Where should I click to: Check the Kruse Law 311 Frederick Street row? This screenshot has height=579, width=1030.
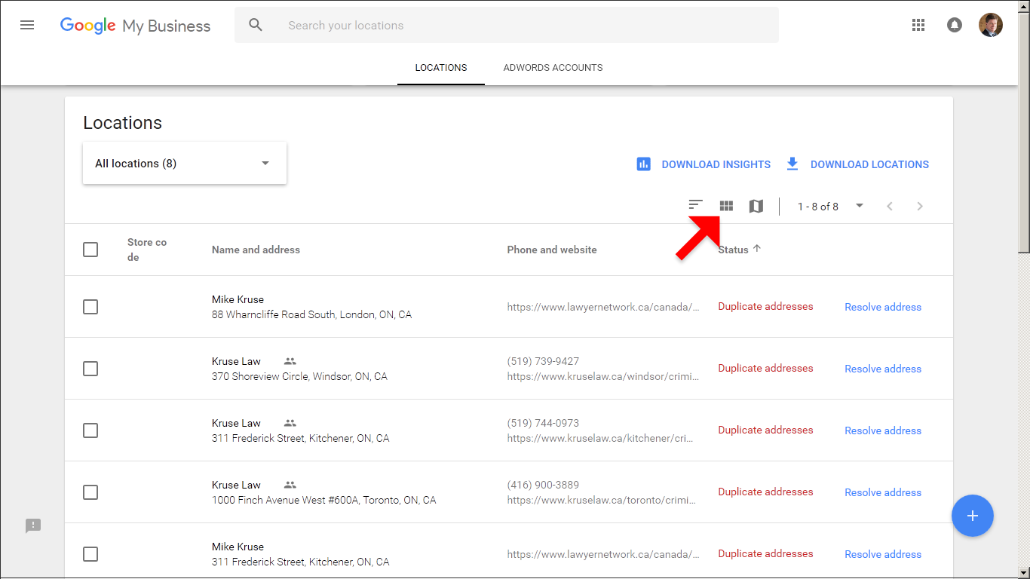click(90, 430)
